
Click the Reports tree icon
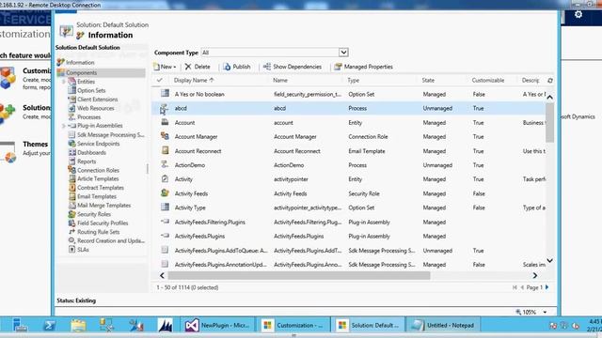click(71, 161)
